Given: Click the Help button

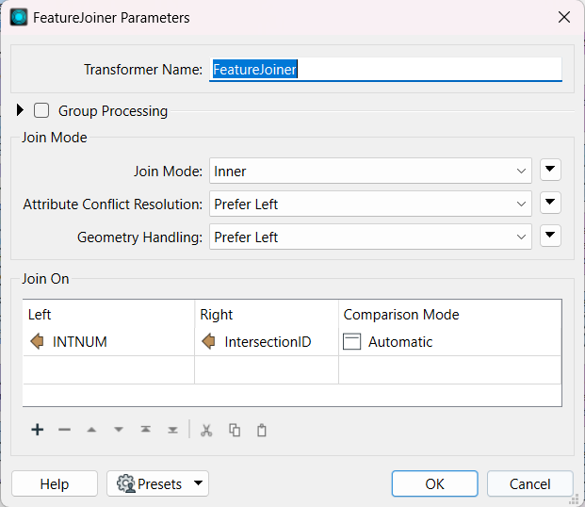Looking at the screenshot, I should (55, 483).
